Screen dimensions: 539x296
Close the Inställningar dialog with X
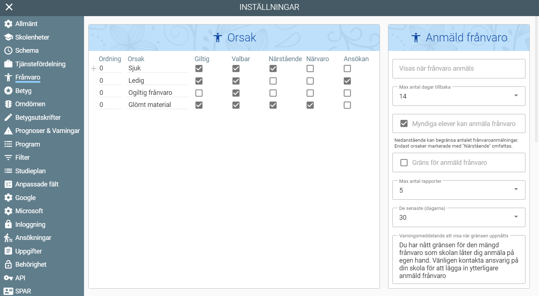coord(9,7)
